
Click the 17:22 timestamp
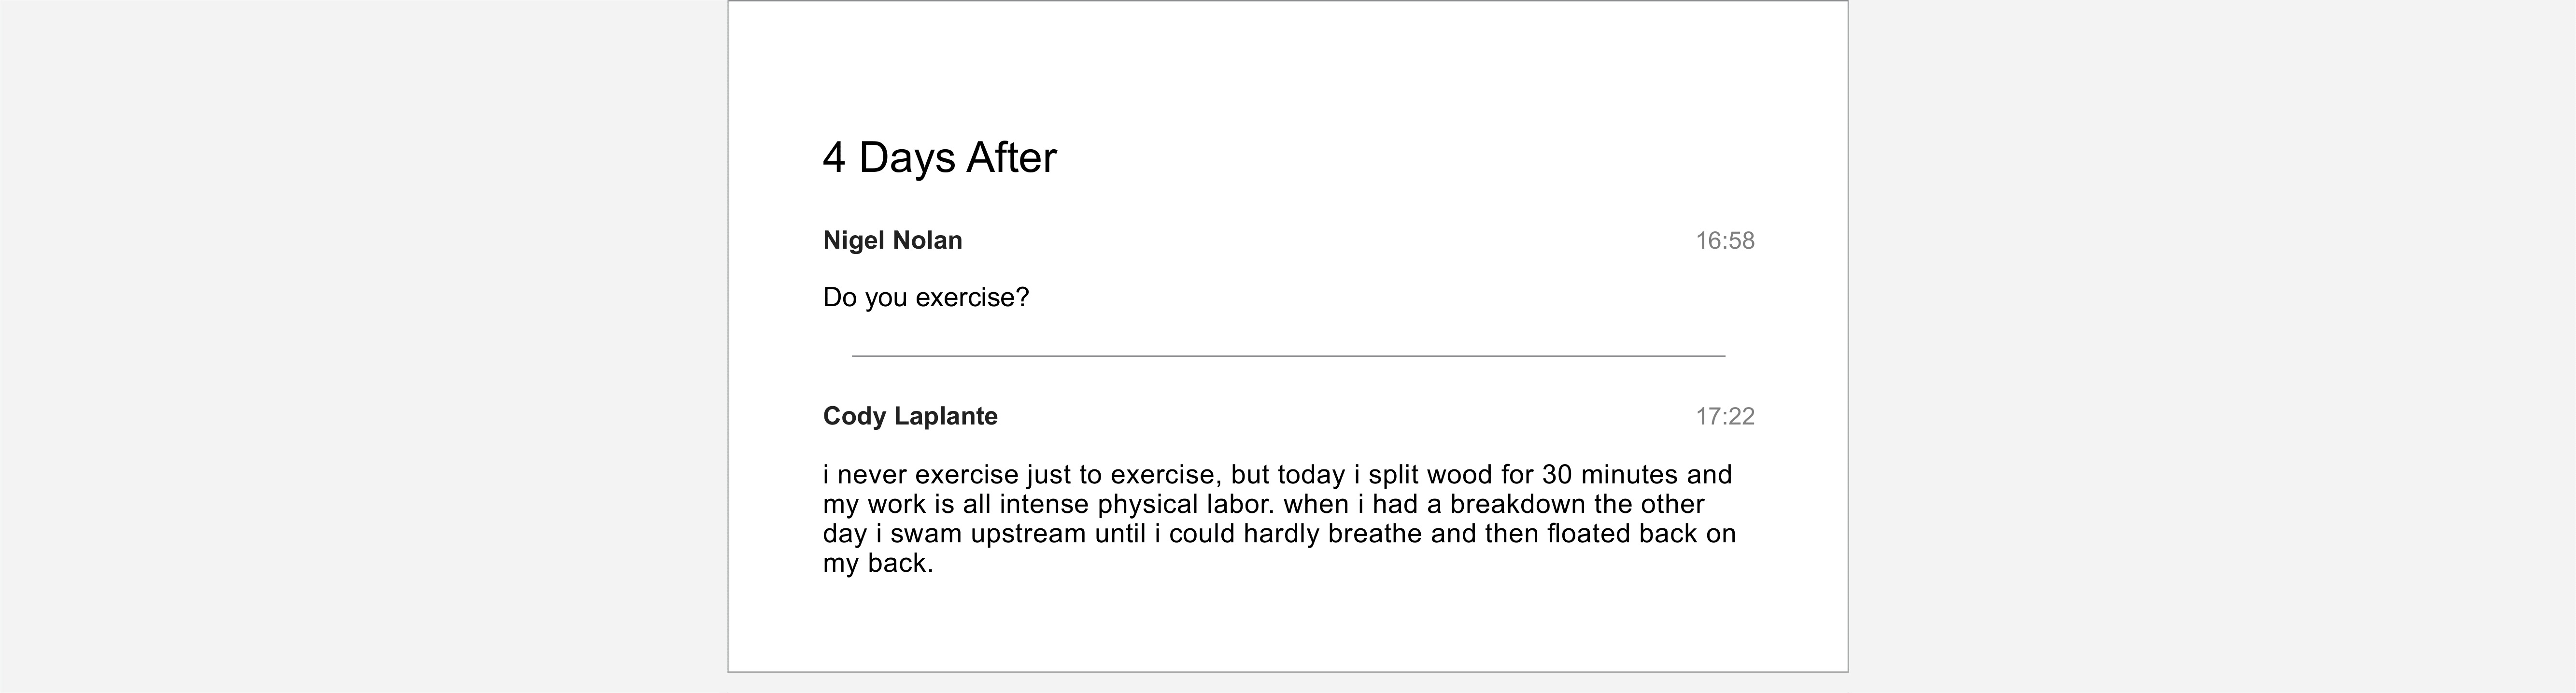click(x=1724, y=417)
